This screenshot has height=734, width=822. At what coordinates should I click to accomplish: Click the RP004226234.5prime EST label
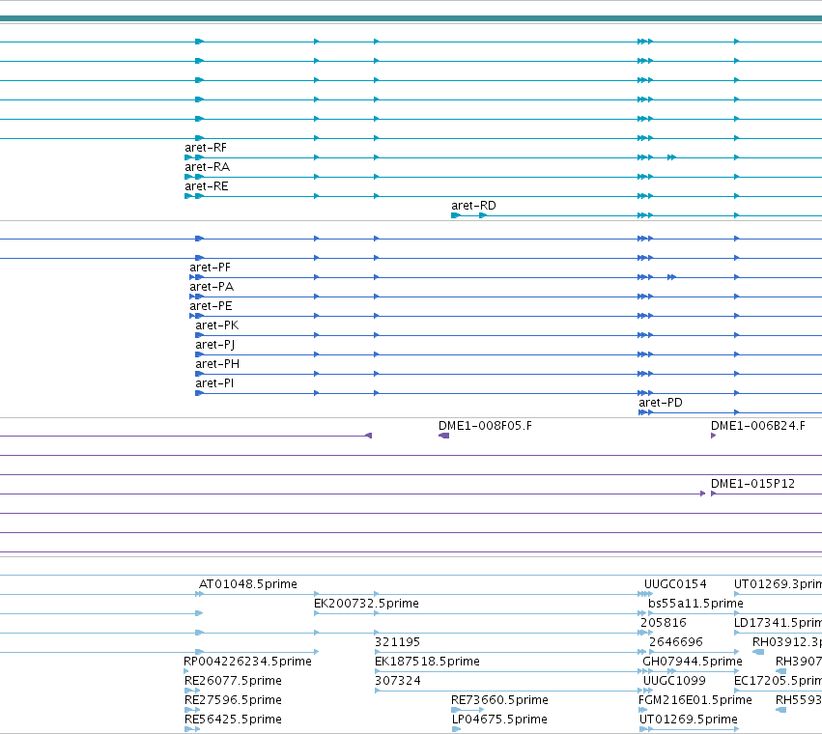tap(247, 663)
